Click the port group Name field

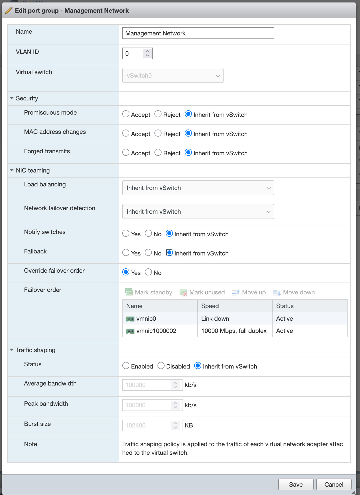point(198,33)
